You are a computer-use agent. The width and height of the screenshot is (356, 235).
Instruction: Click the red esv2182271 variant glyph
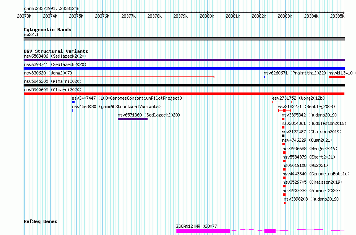(284, 110)
